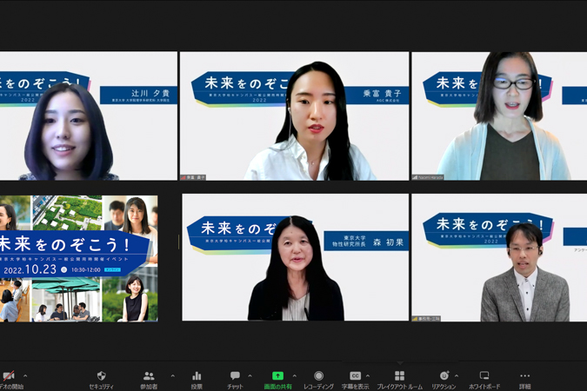Click the green 画面の共有 share screen icon
Image resolution: width=587 pixels, height=391 pixels.
(x=277, y=375)
